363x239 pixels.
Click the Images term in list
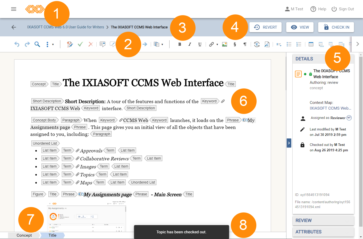coord(88,167)
